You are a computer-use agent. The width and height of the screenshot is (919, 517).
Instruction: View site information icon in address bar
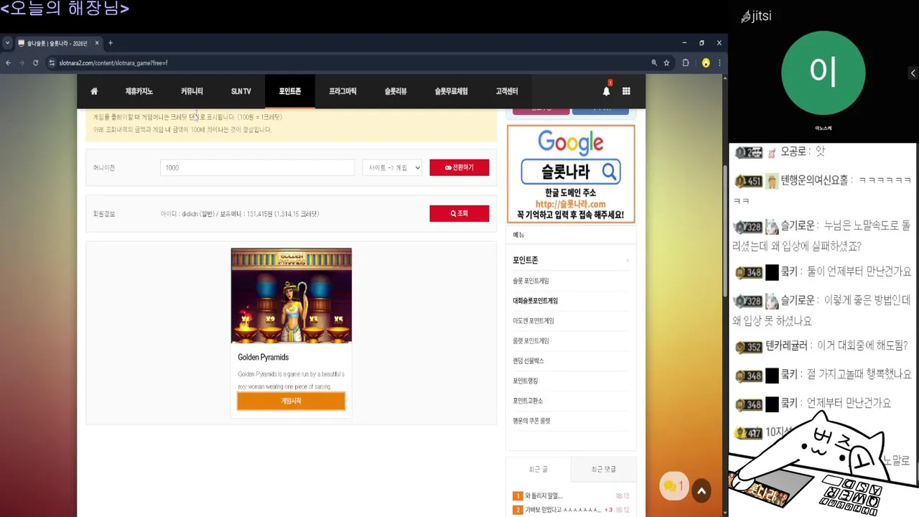[x=52, y=63]
